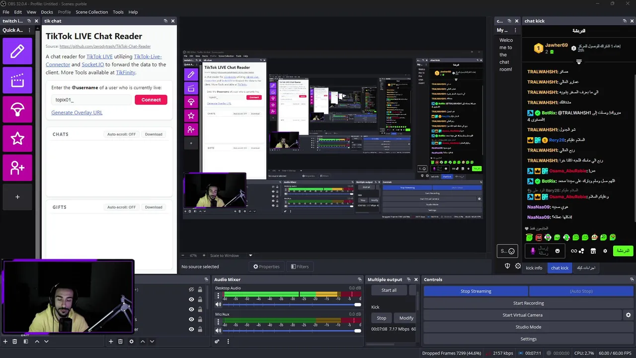
Task: Click the parachute raid icon in quick actions
Action: (x=17, y=109)
